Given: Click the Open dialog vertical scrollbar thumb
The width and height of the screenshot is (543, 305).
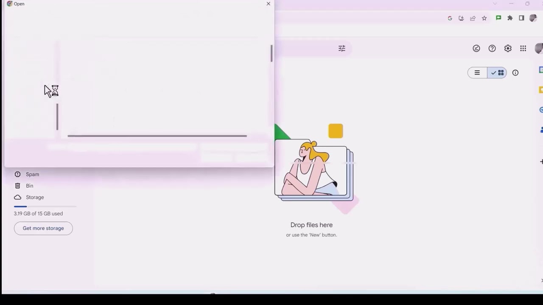Looking at the screenshot, I should (x=271, y=53).
